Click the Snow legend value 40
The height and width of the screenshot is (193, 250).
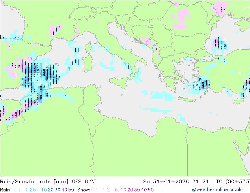point(144,190)
